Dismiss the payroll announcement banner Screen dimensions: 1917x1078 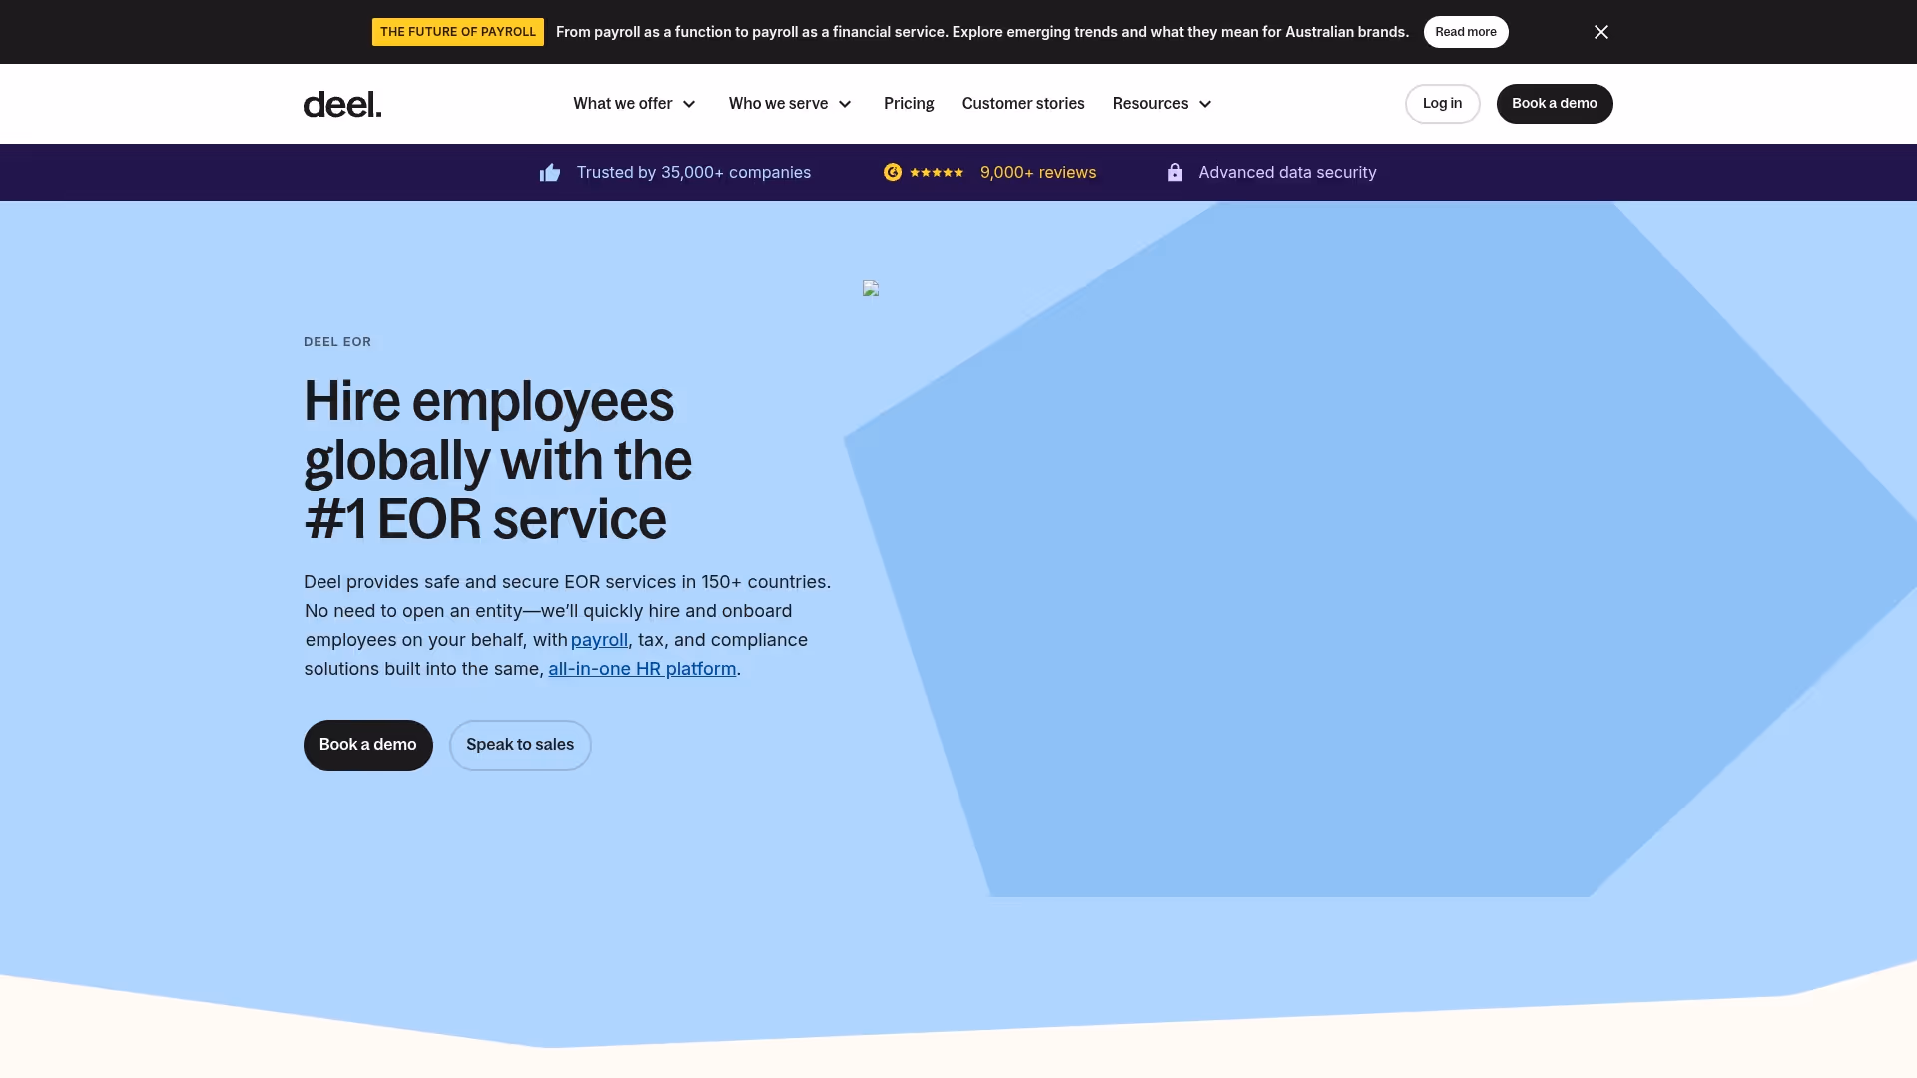1600,32
